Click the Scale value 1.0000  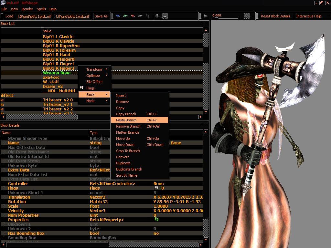(x=161, y=206)
